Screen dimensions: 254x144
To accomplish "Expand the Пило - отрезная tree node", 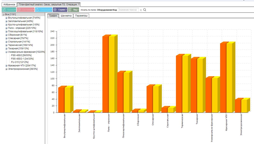I will pyautogui.click(x=6, y=28).
